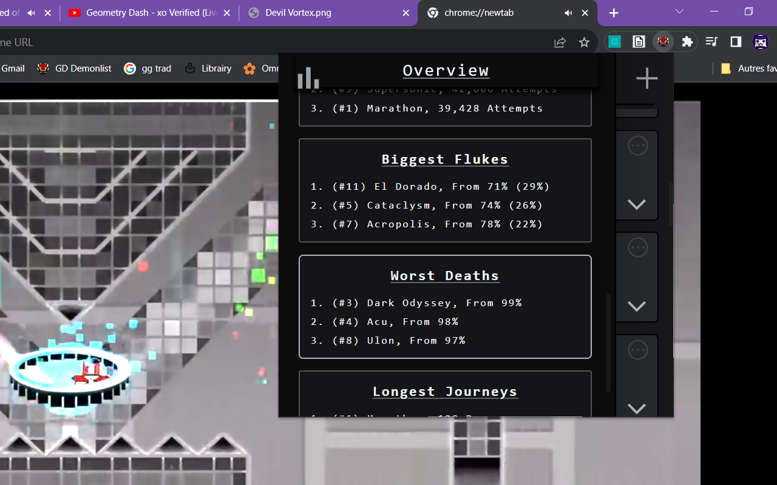Click the document page extension icon
This screenshot has height=485, width=777.
(639, 42)
